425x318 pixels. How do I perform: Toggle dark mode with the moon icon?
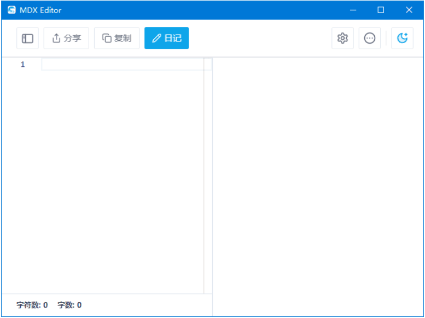click(402, 38)
